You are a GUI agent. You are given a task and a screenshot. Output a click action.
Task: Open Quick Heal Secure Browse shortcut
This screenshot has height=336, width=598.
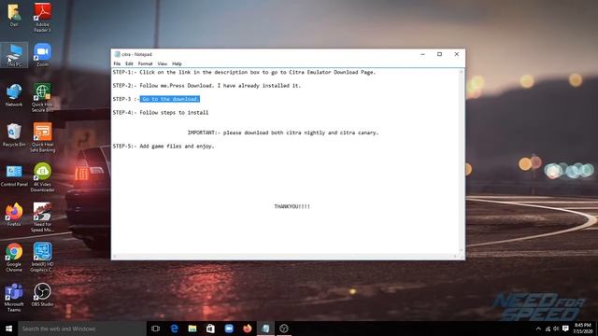tap(42, 98)
